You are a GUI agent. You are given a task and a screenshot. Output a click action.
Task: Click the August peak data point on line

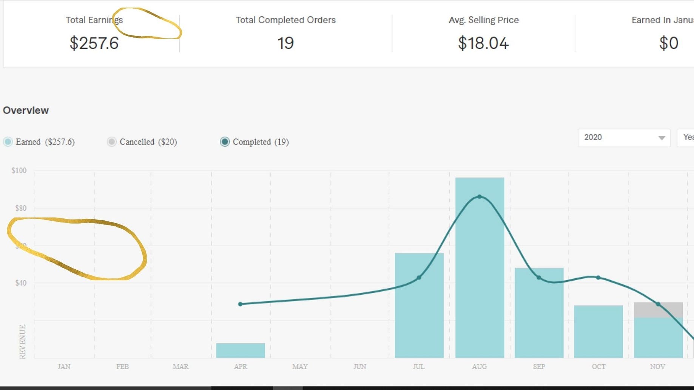click(480, 196)
